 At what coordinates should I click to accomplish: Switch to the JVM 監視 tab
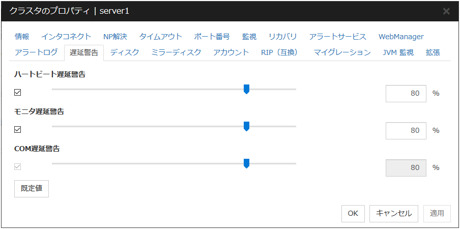(x=398, y=52)
